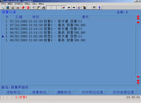Screen dimensions: 141x103
Task: Open the 工具 menu
Action: pos(34,4)
